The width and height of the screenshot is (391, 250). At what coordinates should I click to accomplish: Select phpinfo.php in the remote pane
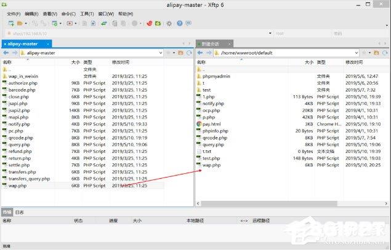[215, 131]
